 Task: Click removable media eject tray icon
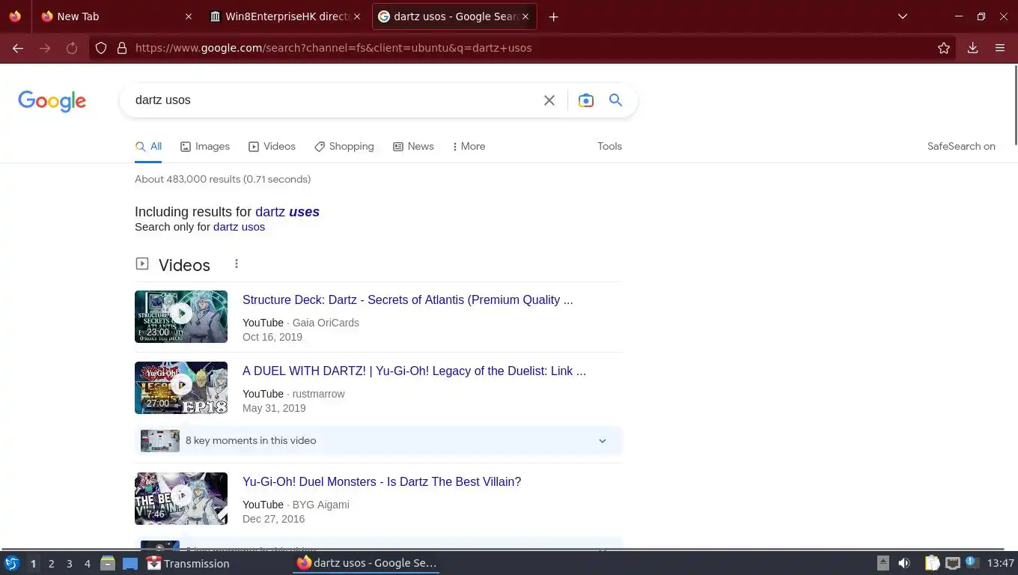[883, 563]
